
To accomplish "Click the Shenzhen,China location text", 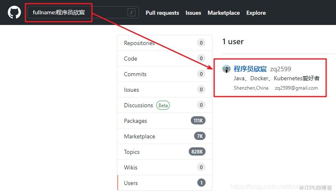I will pos(251,88).
